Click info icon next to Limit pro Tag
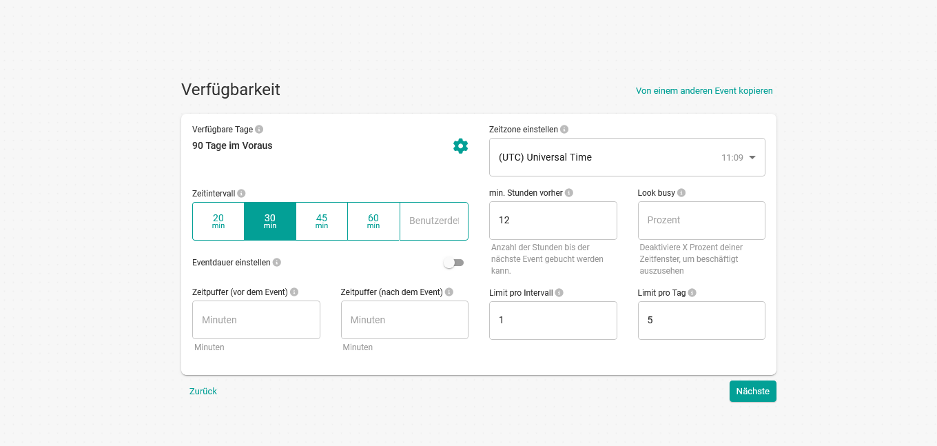The height and width of the screenshot is (446, 937). tap(692, 293)
